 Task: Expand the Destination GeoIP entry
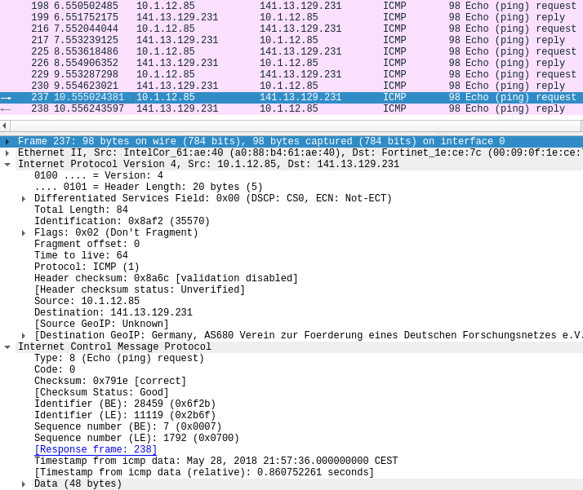pyautogui.click(x=24, y=336)
